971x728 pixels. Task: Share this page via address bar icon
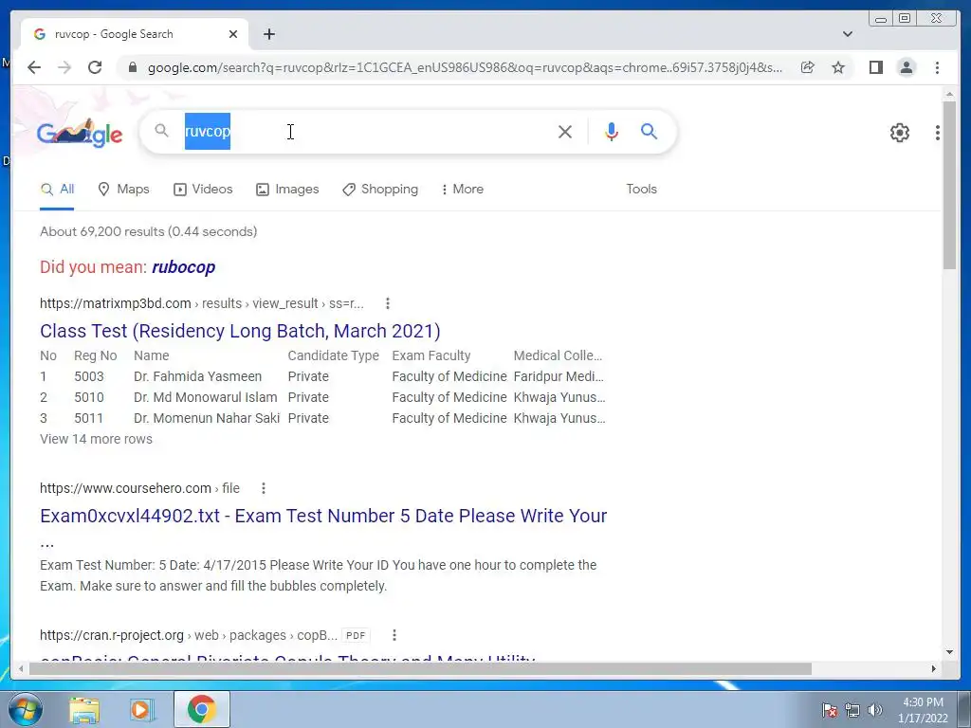click(808, 67)
